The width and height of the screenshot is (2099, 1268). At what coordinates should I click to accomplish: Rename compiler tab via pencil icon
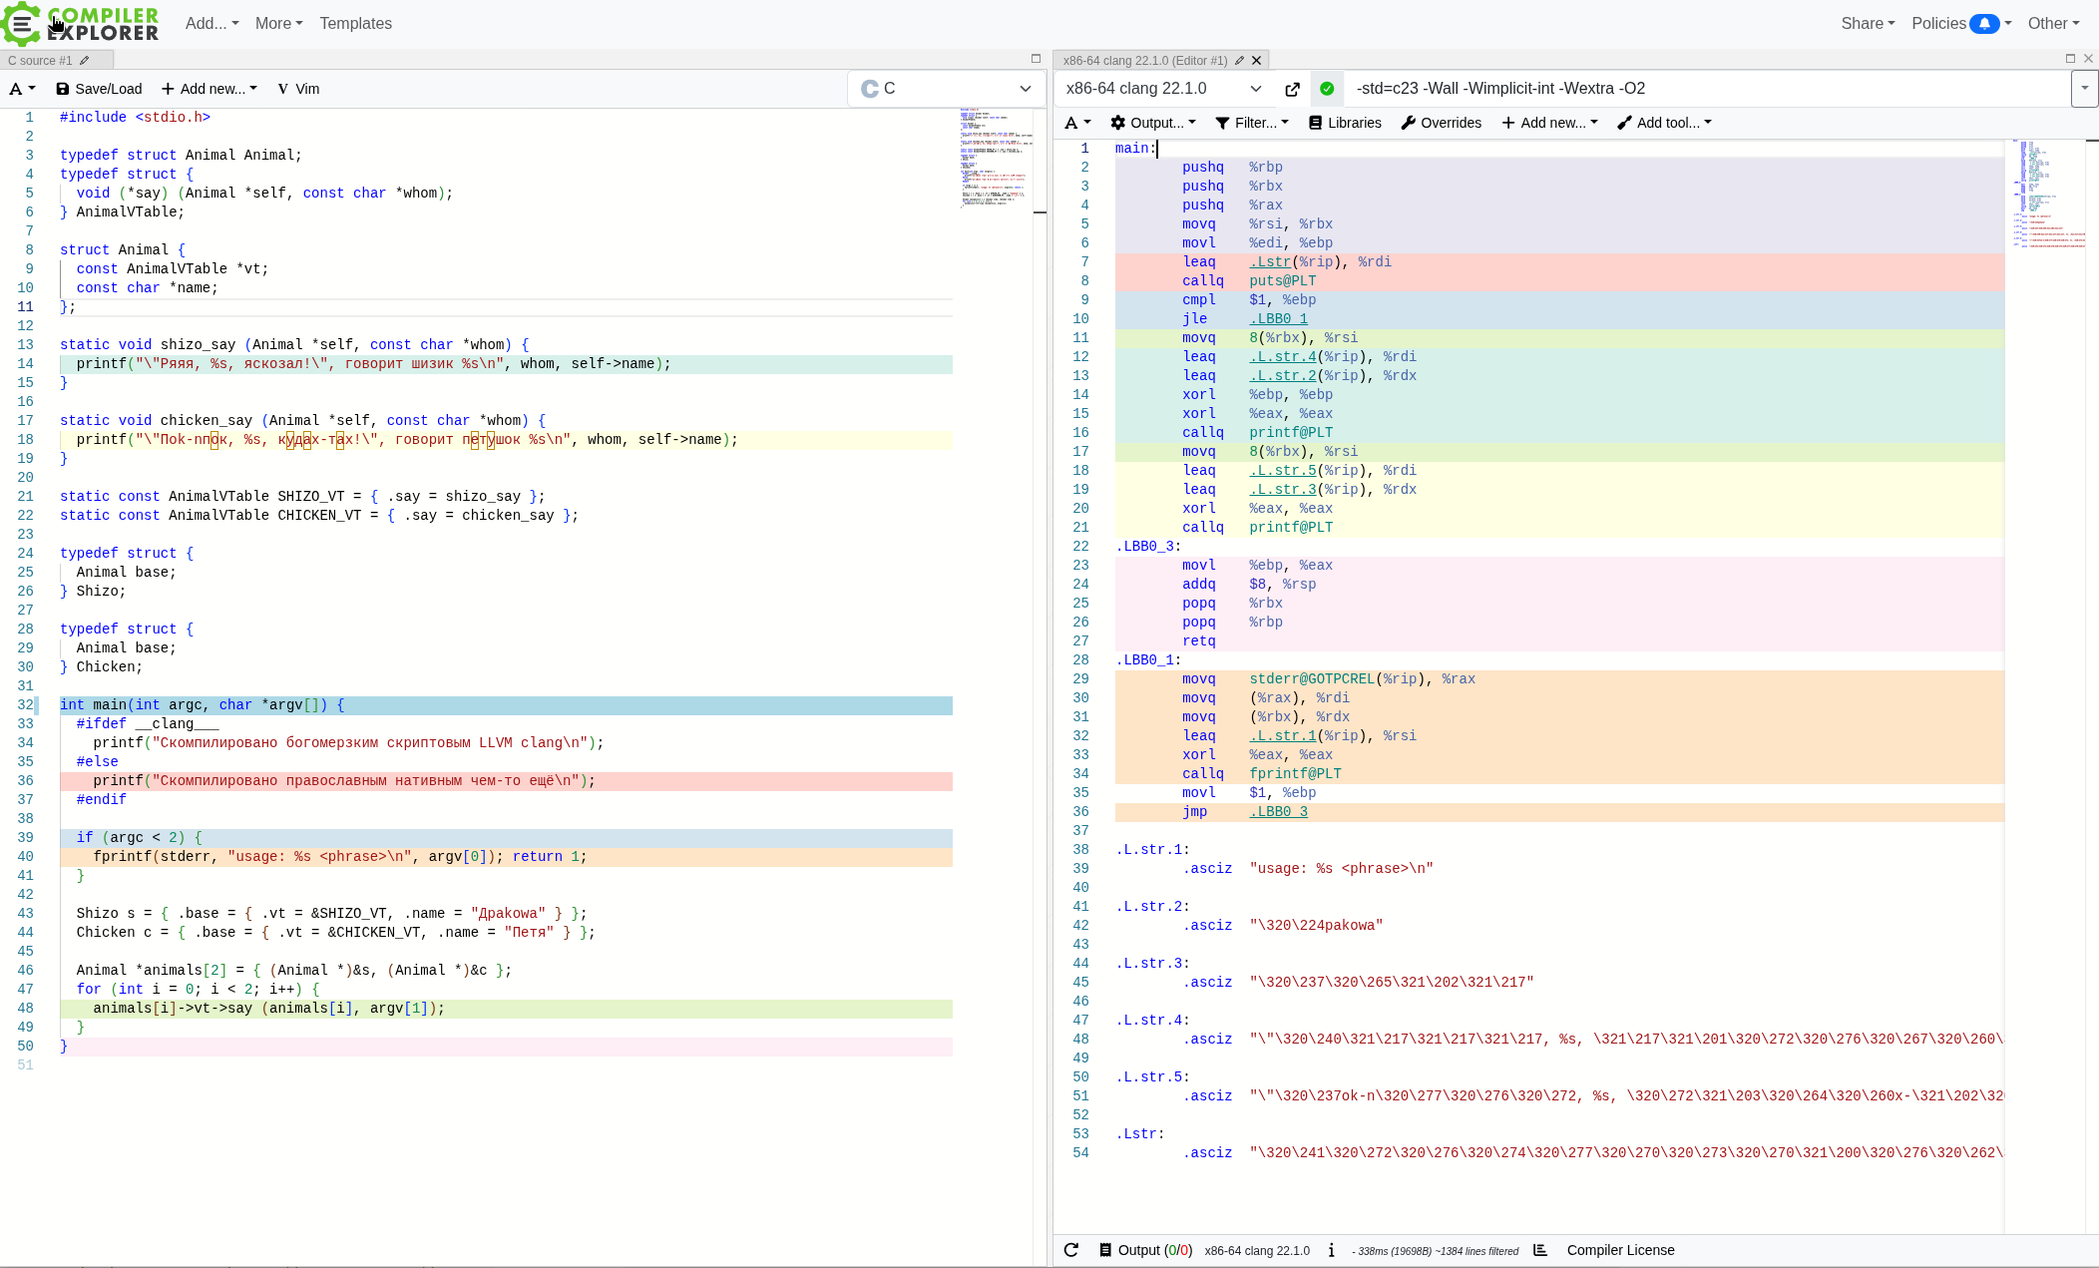[x=1239, y=60]
